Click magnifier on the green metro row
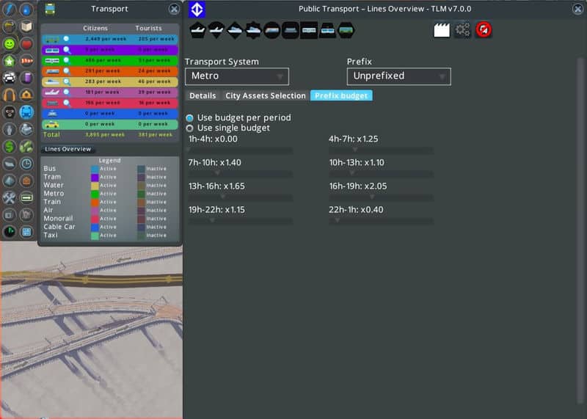This screenshot has width=587, height=419. point(66,61)
